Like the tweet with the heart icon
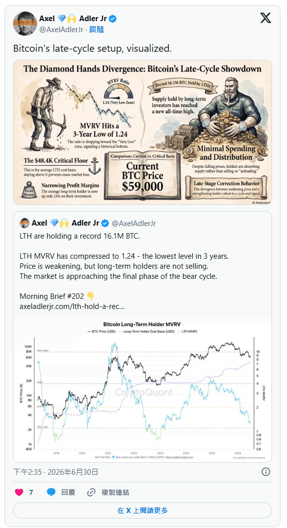287x528 pixels. point(19,492)
